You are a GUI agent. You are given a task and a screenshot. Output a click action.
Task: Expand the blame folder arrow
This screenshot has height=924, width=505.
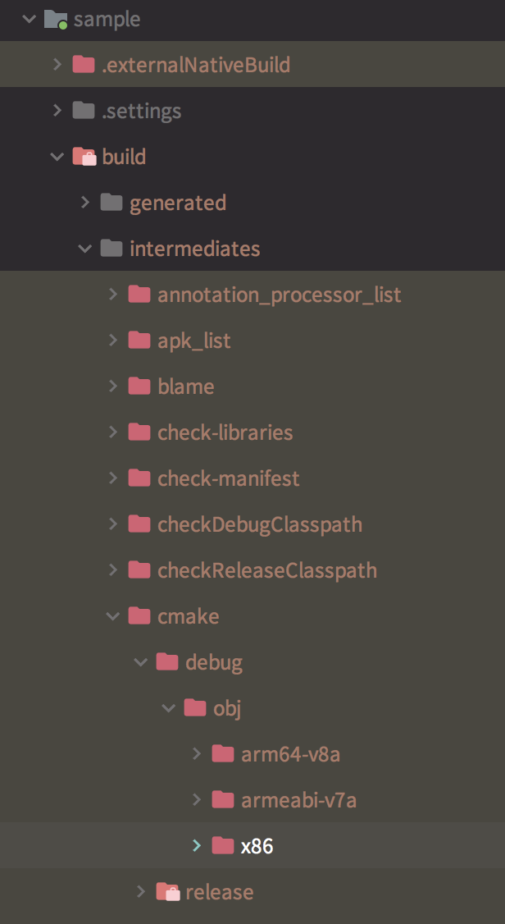coord(113,386)
